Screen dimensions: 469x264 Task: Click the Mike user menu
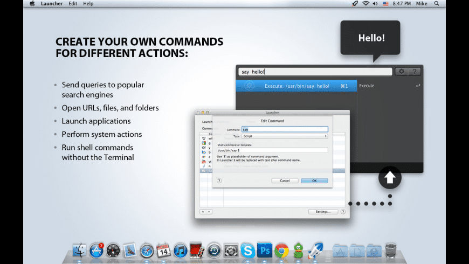coord(422,4)
